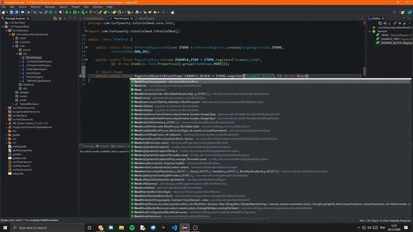The image size is (413, 232).
Task: Collapse the 1.16 Tutorial Mod project
Action: coord(3,26)
